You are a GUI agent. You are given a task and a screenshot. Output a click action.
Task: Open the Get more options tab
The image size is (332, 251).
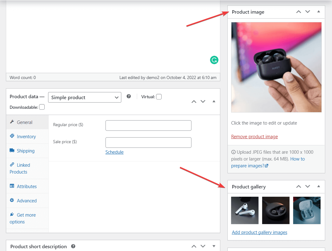[x=27, y=218]
